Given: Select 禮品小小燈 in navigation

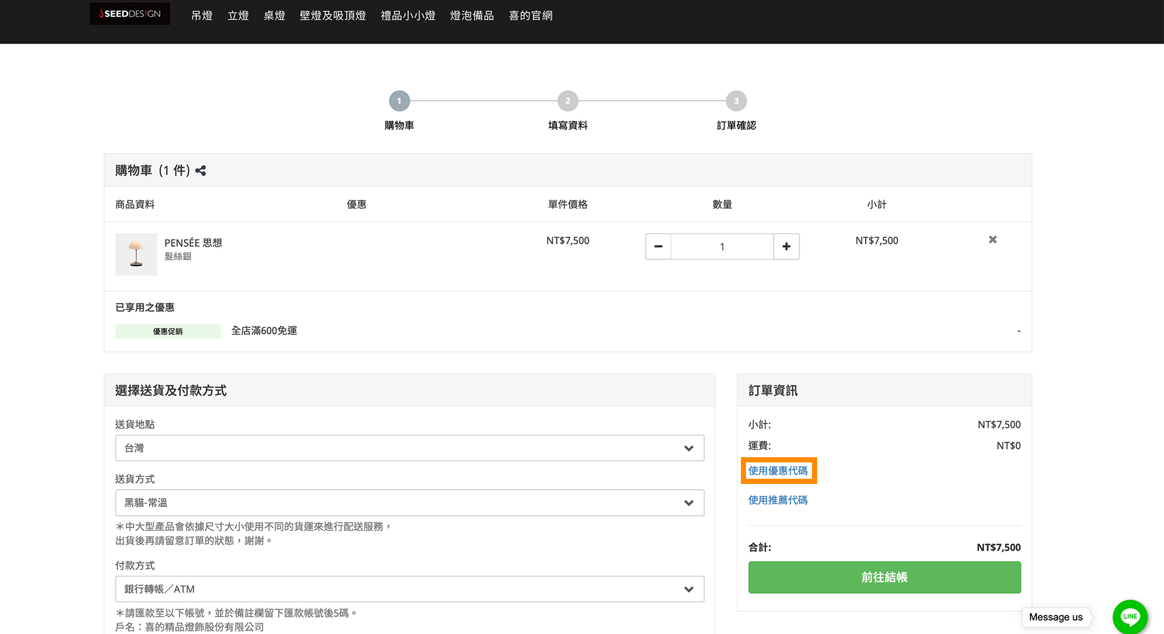Looking at the screenshot, I should tap(407, 16).
